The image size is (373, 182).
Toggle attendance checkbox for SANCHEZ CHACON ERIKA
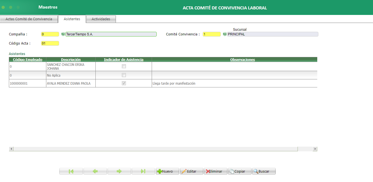coord(124,66)
